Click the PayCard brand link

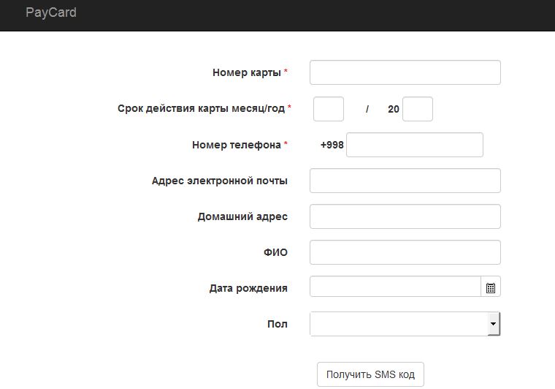pyautogui.click(x=51, y=12)
